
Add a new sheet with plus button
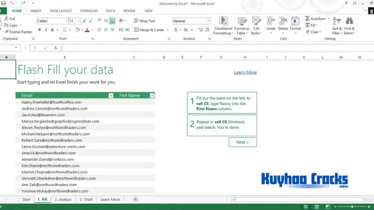coord(135,199)
